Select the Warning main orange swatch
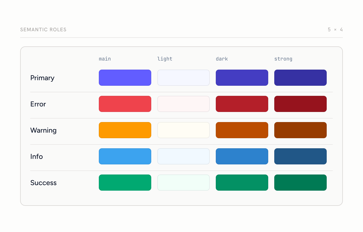Image resolution: width=363 pixels, height=232 pixels. pyautogui.click(x=125, y=130)
